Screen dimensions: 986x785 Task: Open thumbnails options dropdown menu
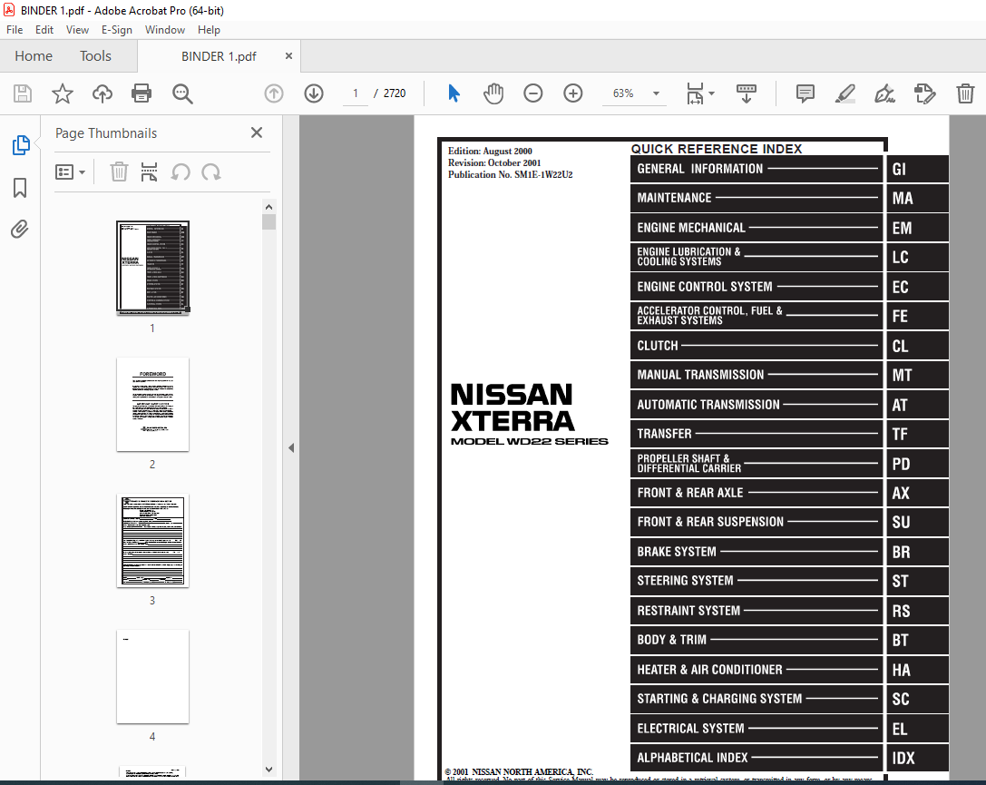[70, 172]
